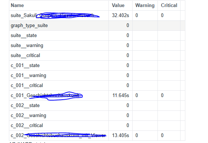Viewport: 208px width, 143px height.
Task: Select the graph_type_suite row
Action: coord(97,26)
